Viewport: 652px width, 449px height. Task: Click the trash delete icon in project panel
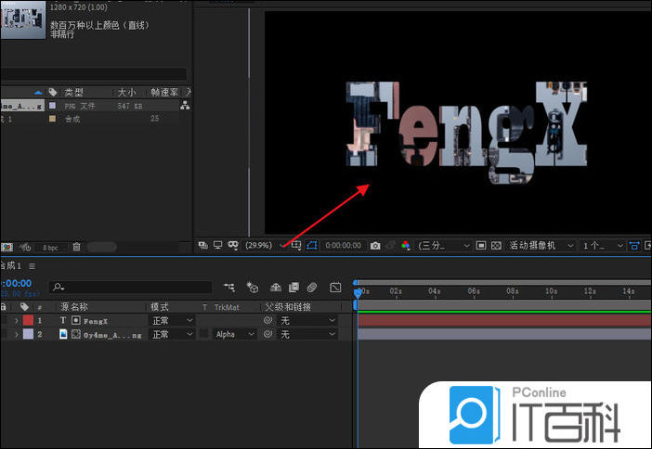tap(77, 247)
